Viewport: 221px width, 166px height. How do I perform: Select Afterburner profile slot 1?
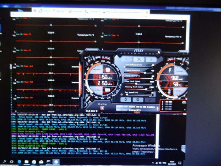[167, 102]
